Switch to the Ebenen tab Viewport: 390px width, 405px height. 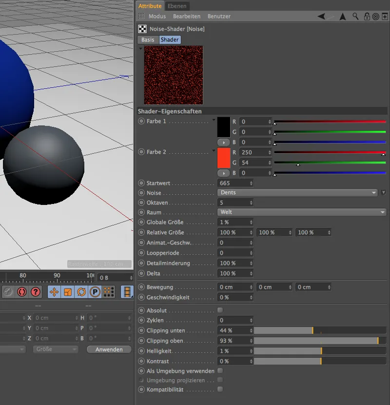(177, 6)
